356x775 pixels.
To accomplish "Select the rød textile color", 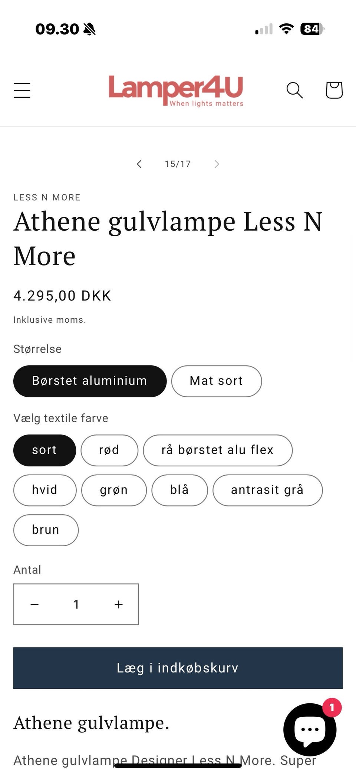I will (109, 450).
